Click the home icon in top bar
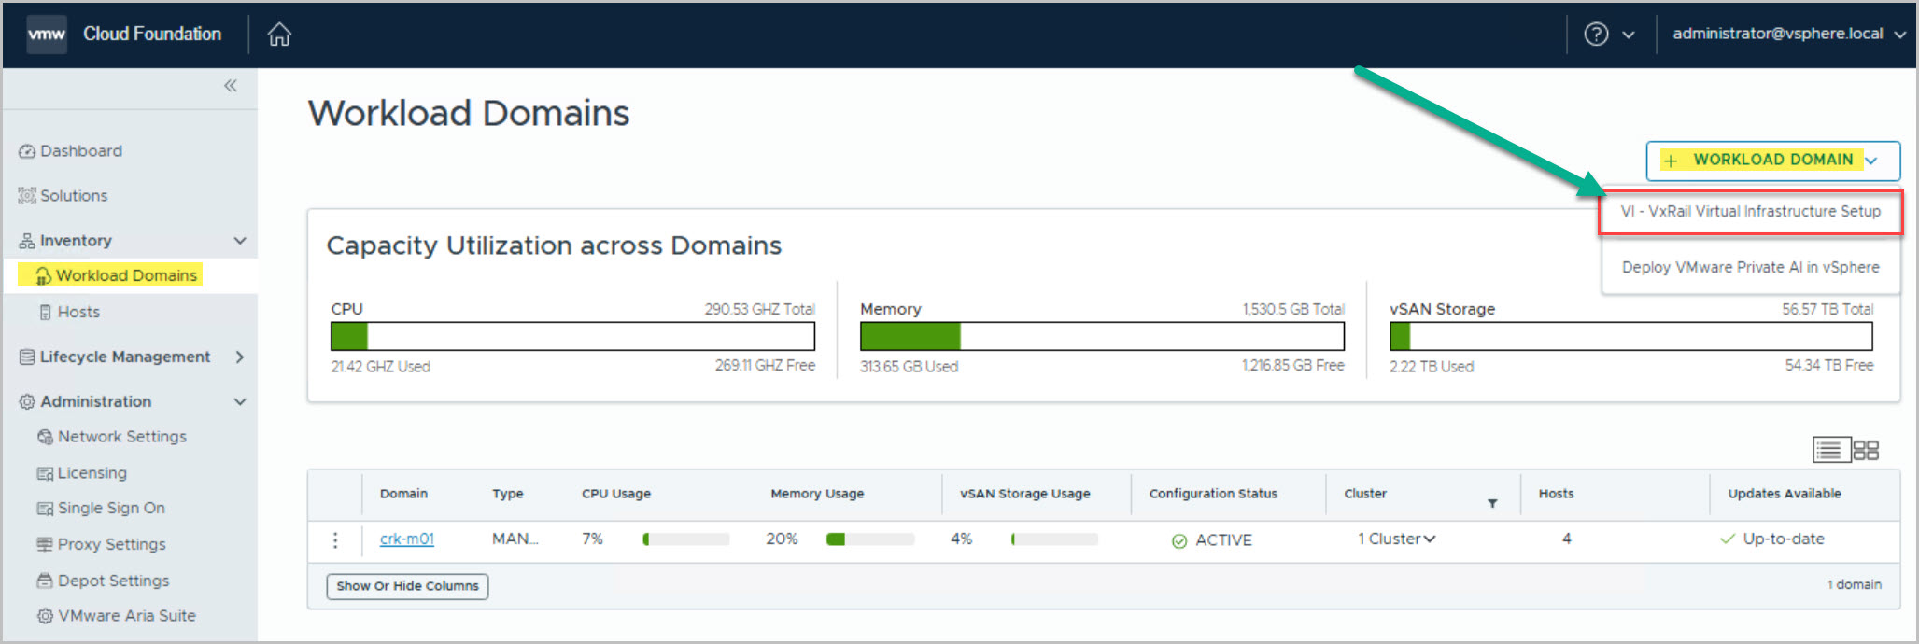Viewport: 1919px width, 644px height. pyautogui.click(x=279, y=35)
